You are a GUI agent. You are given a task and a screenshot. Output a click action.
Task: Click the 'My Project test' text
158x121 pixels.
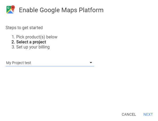point(19,63)
